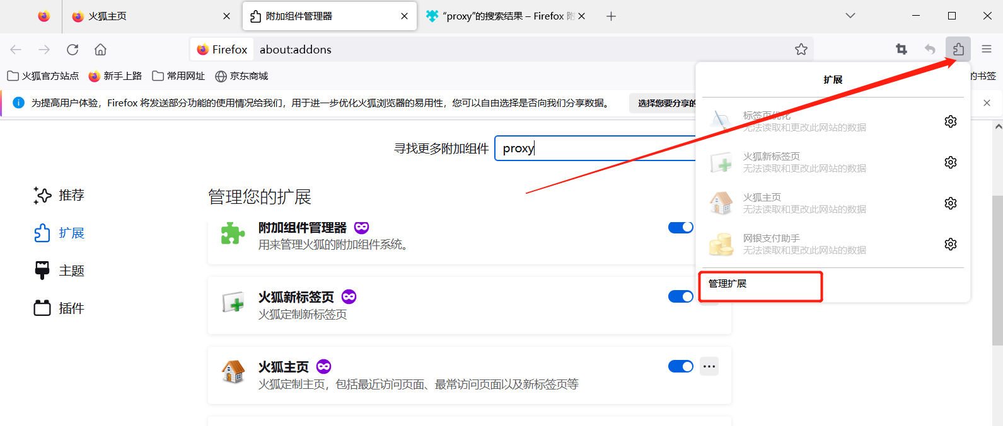Click the purple badge next to 火狐主页
Screen dimensions: 1003x426
tap(323, 366)
